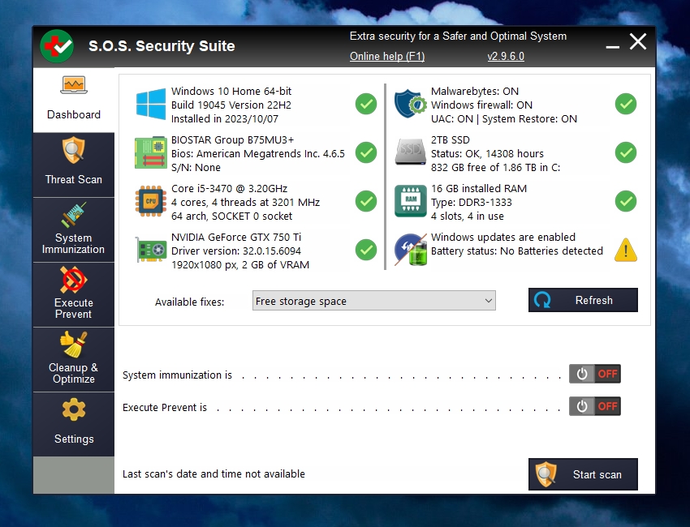This screenshot has height=527, width=690.
Task: Click the text "Windows updates are enabled"
Action: coord(503,237)
